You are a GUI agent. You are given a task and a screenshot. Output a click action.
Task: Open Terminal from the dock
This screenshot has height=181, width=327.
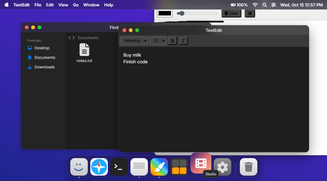119,167
